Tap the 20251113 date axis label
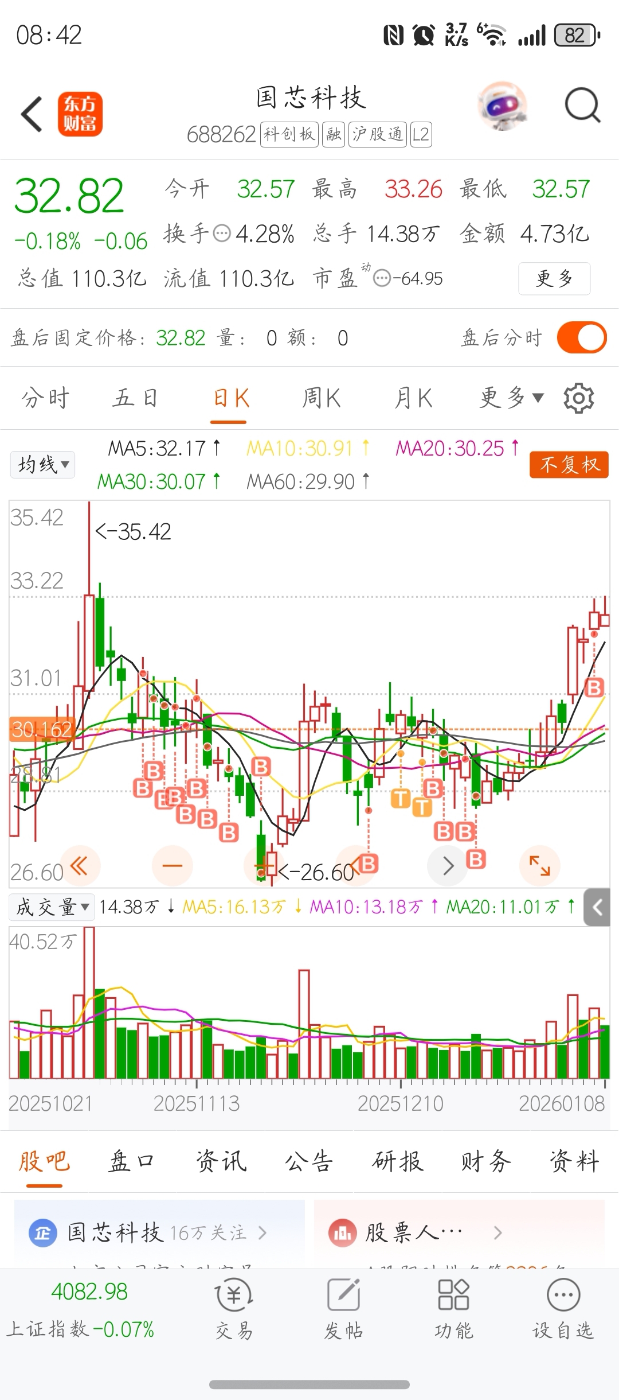The width and height of the screenshot is (619, 1400). (x=197, y=1103)
